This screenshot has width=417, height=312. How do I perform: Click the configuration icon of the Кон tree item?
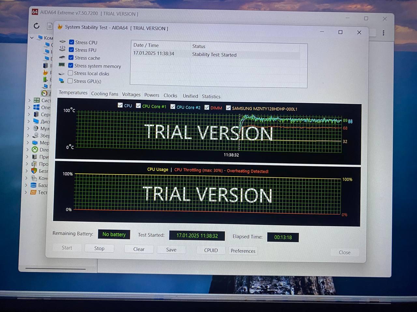click(34, 178)
